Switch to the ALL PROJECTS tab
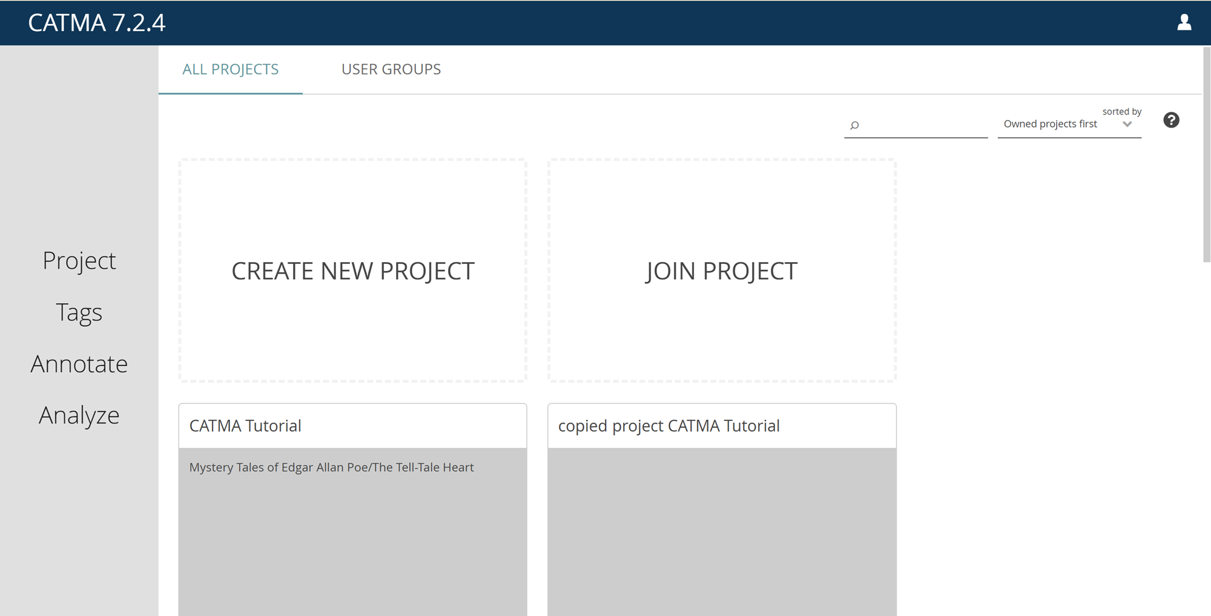This screenshot has width=1211, height=616. pos(231,69)
